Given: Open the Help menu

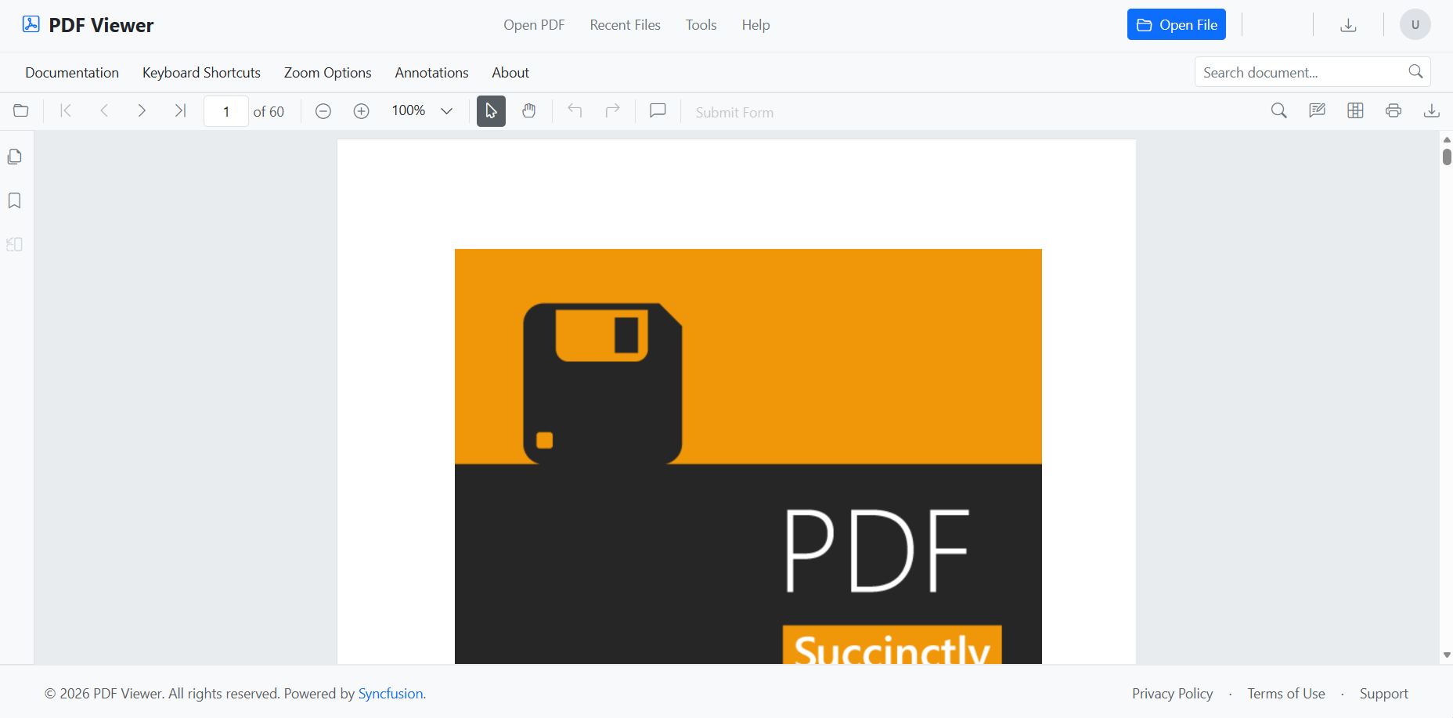Looking at the screenshot, I should [x=756, y=25].
